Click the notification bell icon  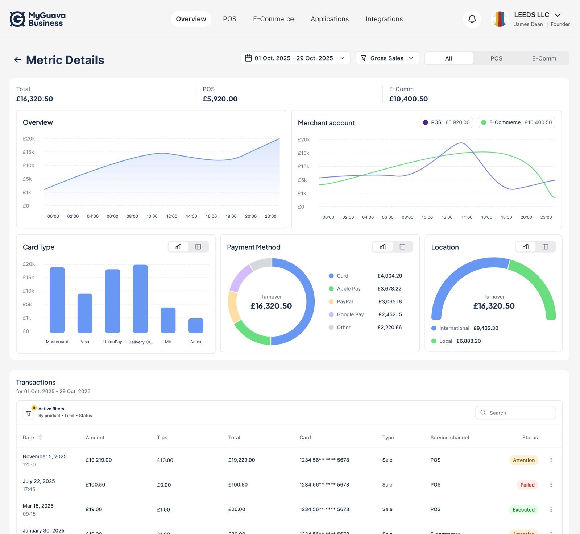click(472, 19)
